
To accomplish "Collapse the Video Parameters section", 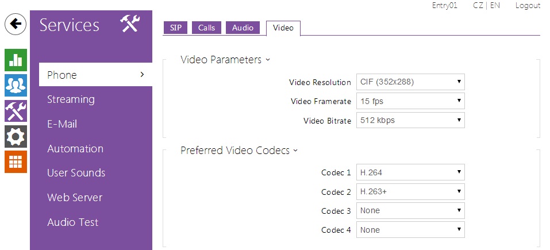I will tap(225, 60).
